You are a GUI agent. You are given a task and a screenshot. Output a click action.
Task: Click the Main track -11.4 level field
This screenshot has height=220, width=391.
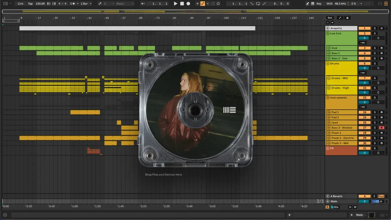point(378,201)
